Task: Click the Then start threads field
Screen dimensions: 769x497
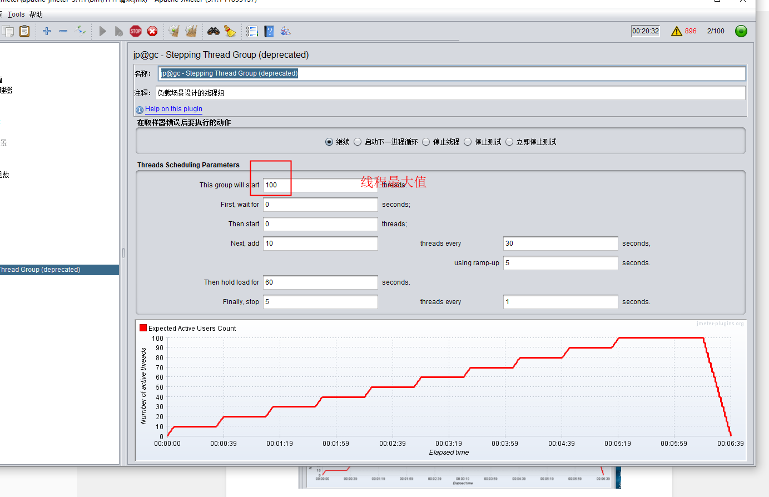Action: coord(320,224)
